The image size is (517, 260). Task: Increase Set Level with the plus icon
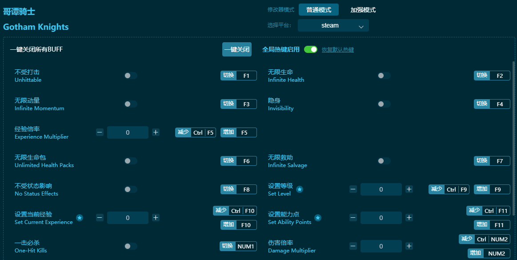[x=409, y=189]
